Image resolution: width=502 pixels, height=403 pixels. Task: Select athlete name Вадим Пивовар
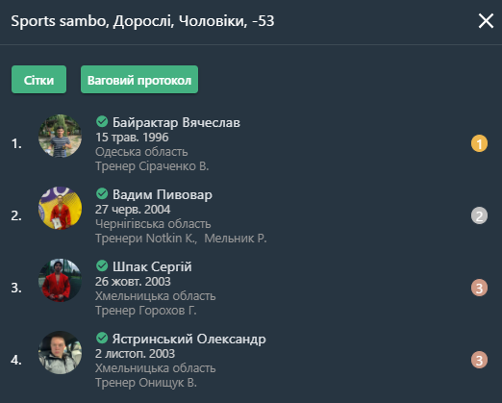pos(163,194)
